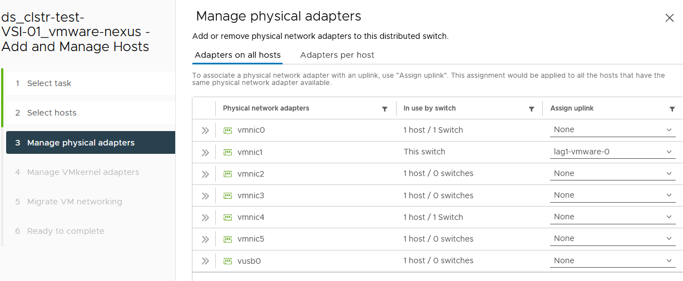683x281 pixels.
Task: Click the filter icon for Physical network adapters
Action: [x=384, y=109]
